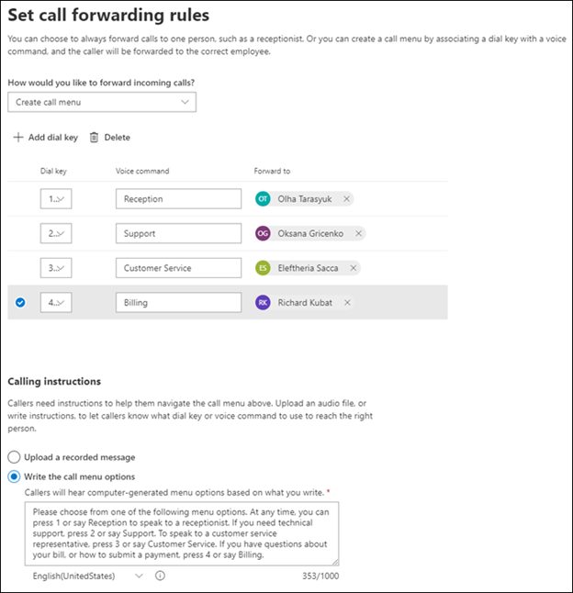573x593 pixels.
Task: Select Write the call menu options
Action: pyautogui.click(x=14, y=476)
